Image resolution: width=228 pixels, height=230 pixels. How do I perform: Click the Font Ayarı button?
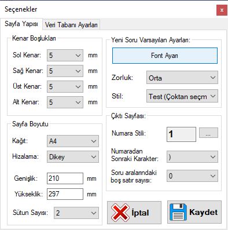165,56
